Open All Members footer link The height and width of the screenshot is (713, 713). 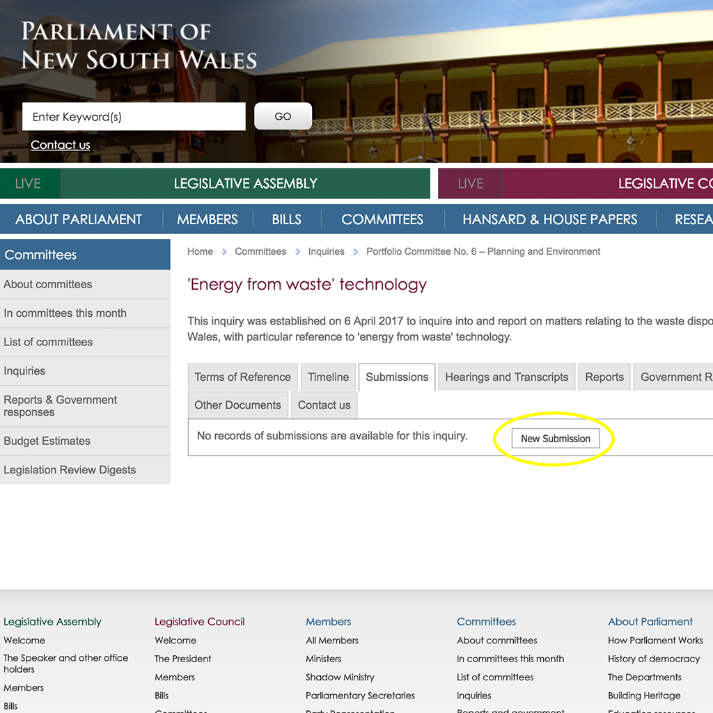[x=332, y=641]
